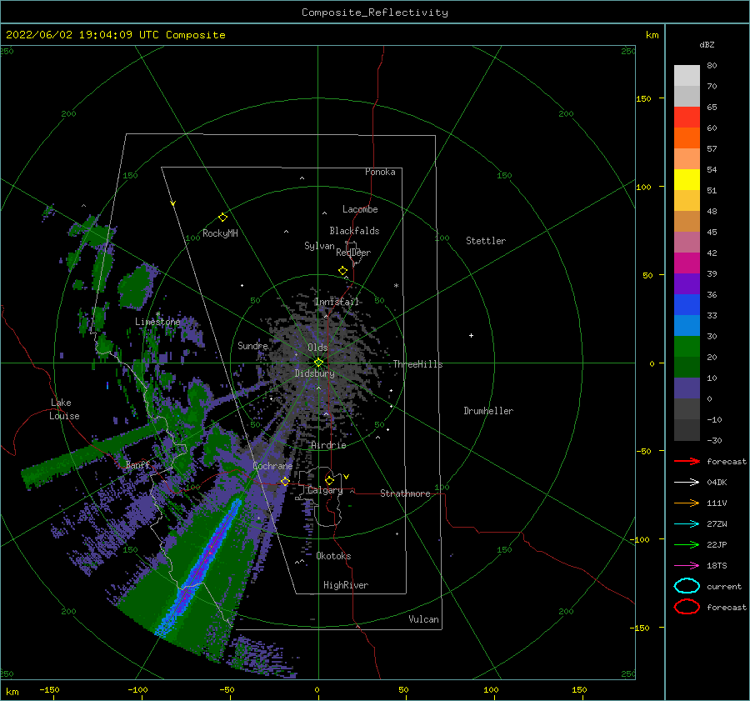
Task: Click the orange 111V arrow icon
Action: [x=687, y=503]
